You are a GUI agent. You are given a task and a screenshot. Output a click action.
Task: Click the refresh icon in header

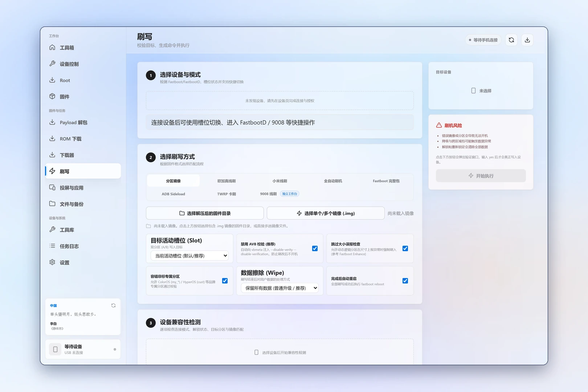tap(511, 40)
